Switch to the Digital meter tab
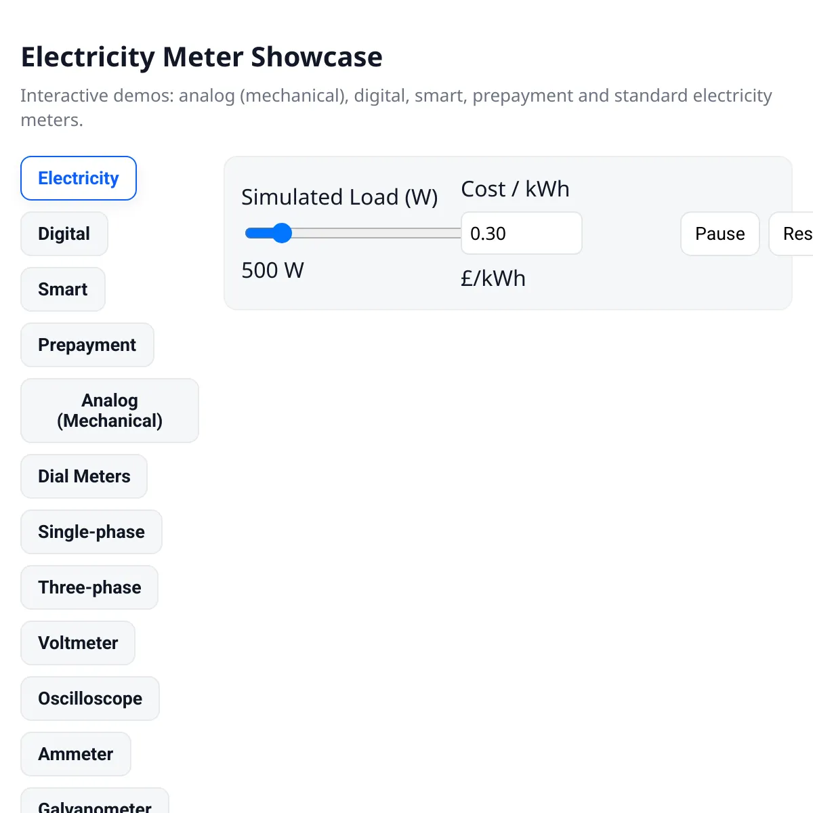Screen dimensions: 813x813 [x=64, y=234]
